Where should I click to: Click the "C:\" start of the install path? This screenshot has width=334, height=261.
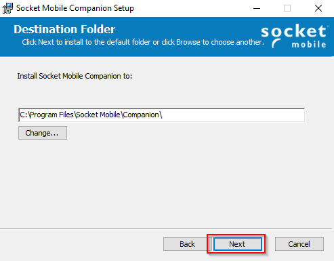pos(24,115)
